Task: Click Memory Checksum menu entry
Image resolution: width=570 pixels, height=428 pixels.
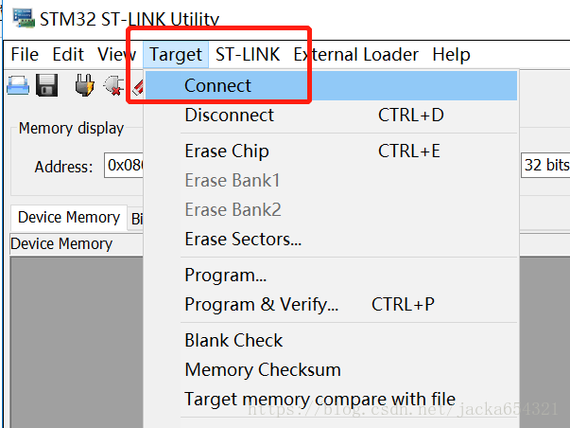Action: tap(263, 370)
